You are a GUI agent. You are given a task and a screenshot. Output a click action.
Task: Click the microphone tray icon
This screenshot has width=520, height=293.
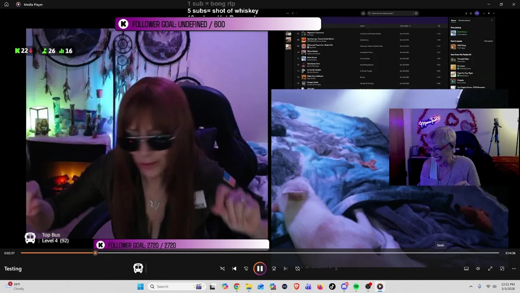pos(480,286)
